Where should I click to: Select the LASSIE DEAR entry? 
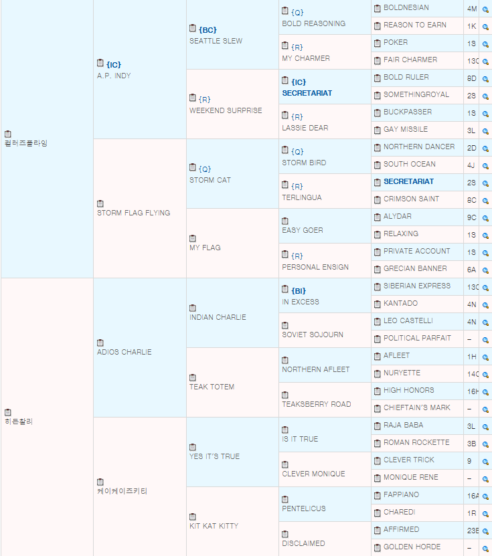pos(305,128)
